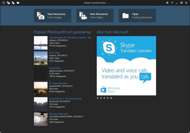The height and width of the screenshot is (133, 190).
Task: Click Forza Horizon 2 thumbnail
Action: coord(41,104)
